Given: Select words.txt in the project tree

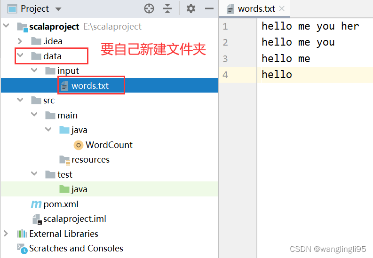Looking at the screenshot, I should (90, 86).
